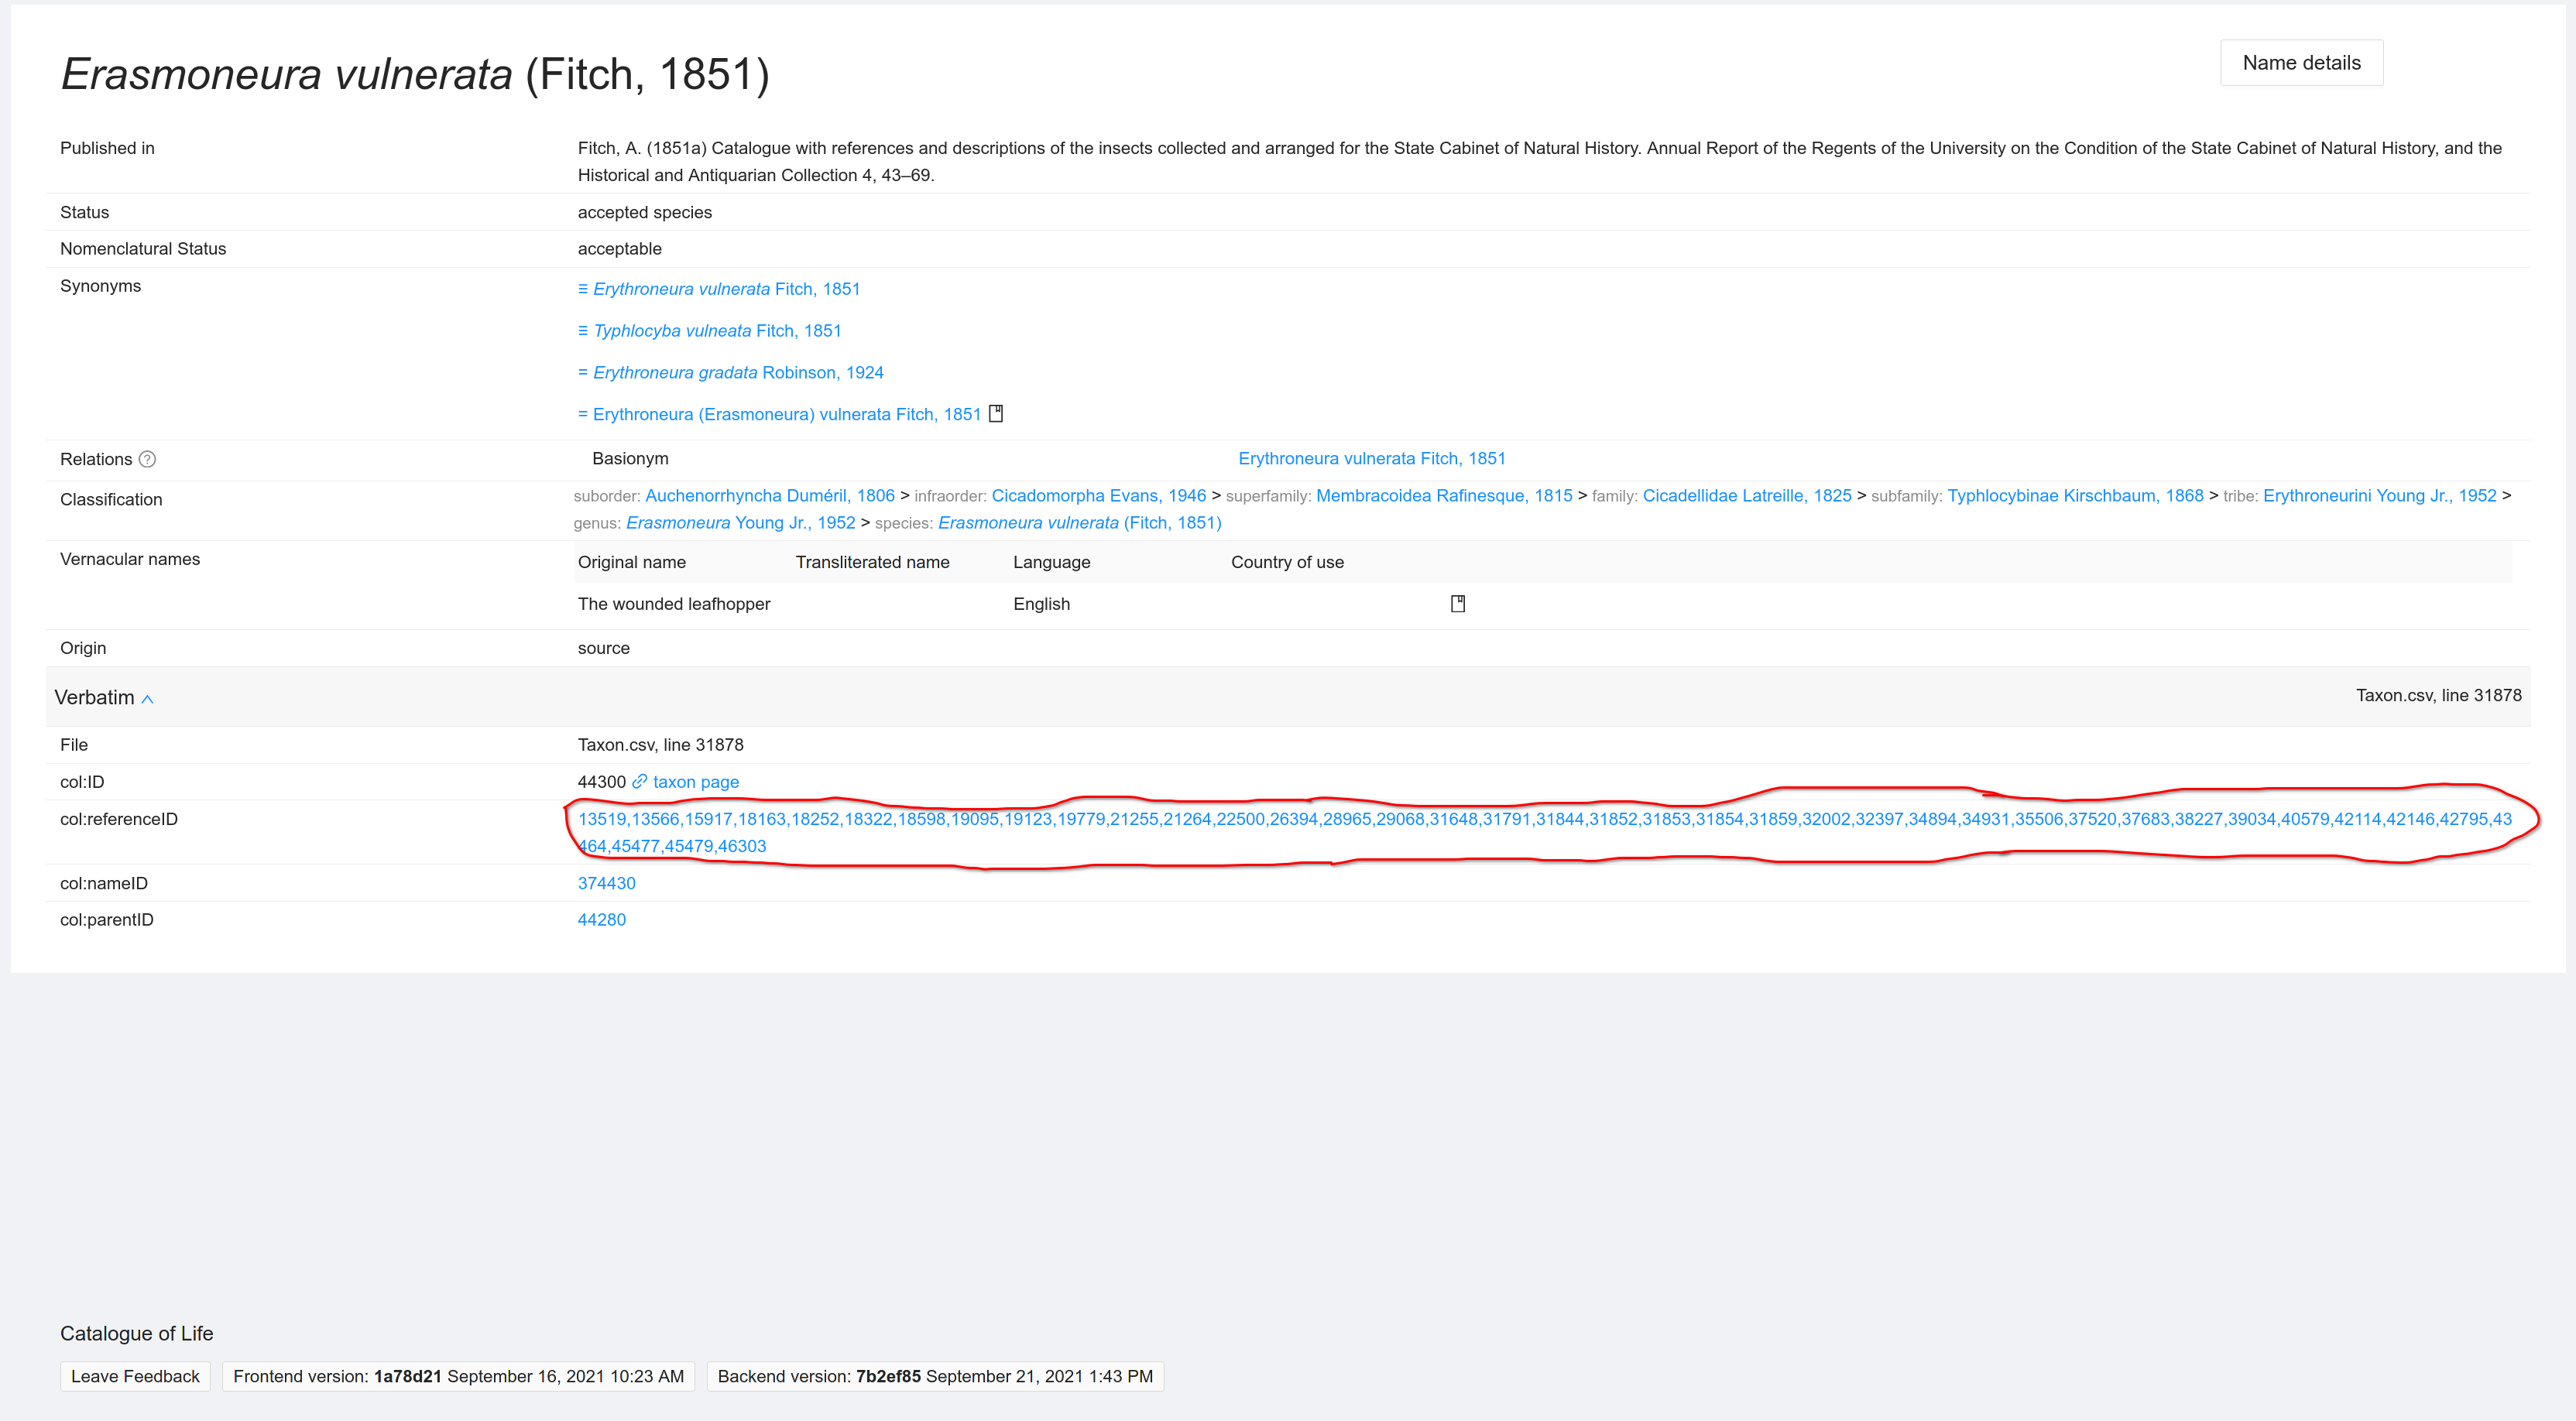This screenshot has height=1421, width=2576.
Task: Click the link icon next to taxon page
Action: click(640, 782)
